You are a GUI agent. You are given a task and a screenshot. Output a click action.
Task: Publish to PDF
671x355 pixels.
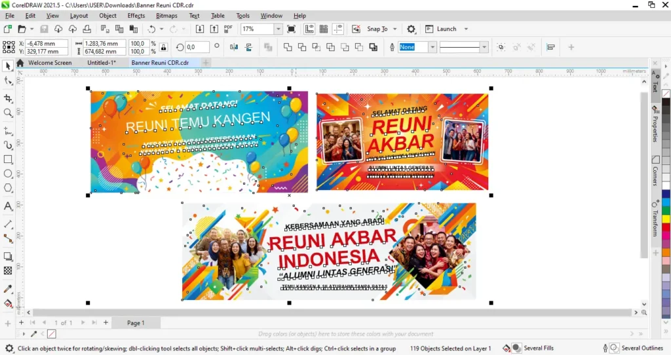pos(228,29)
